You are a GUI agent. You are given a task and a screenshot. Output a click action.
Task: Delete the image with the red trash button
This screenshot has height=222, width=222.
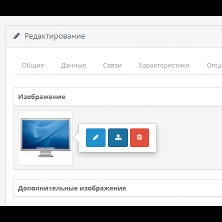coord(139,138)
